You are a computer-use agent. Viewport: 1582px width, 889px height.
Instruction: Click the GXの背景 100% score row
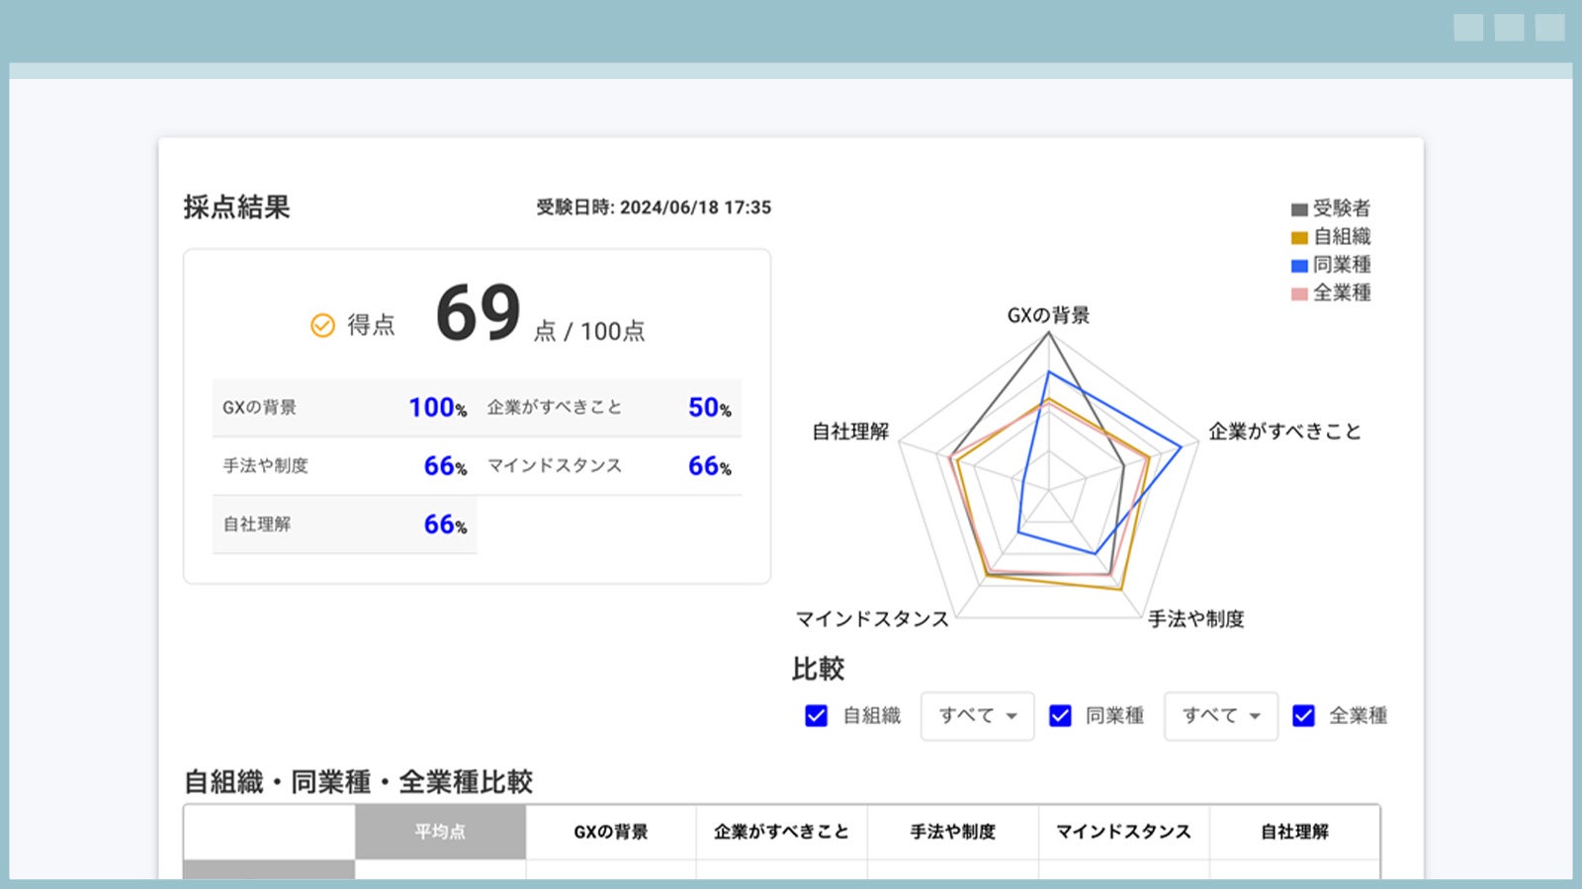pos(344,407)
